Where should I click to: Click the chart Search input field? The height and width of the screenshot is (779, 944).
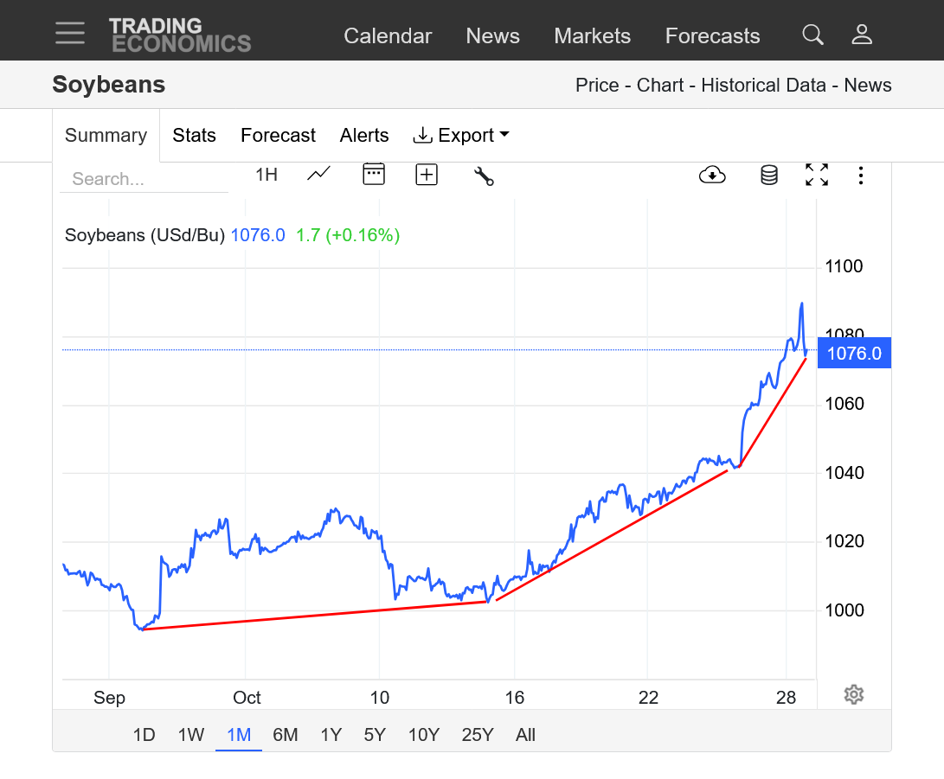pyautogui.click(x=143, y=179)
